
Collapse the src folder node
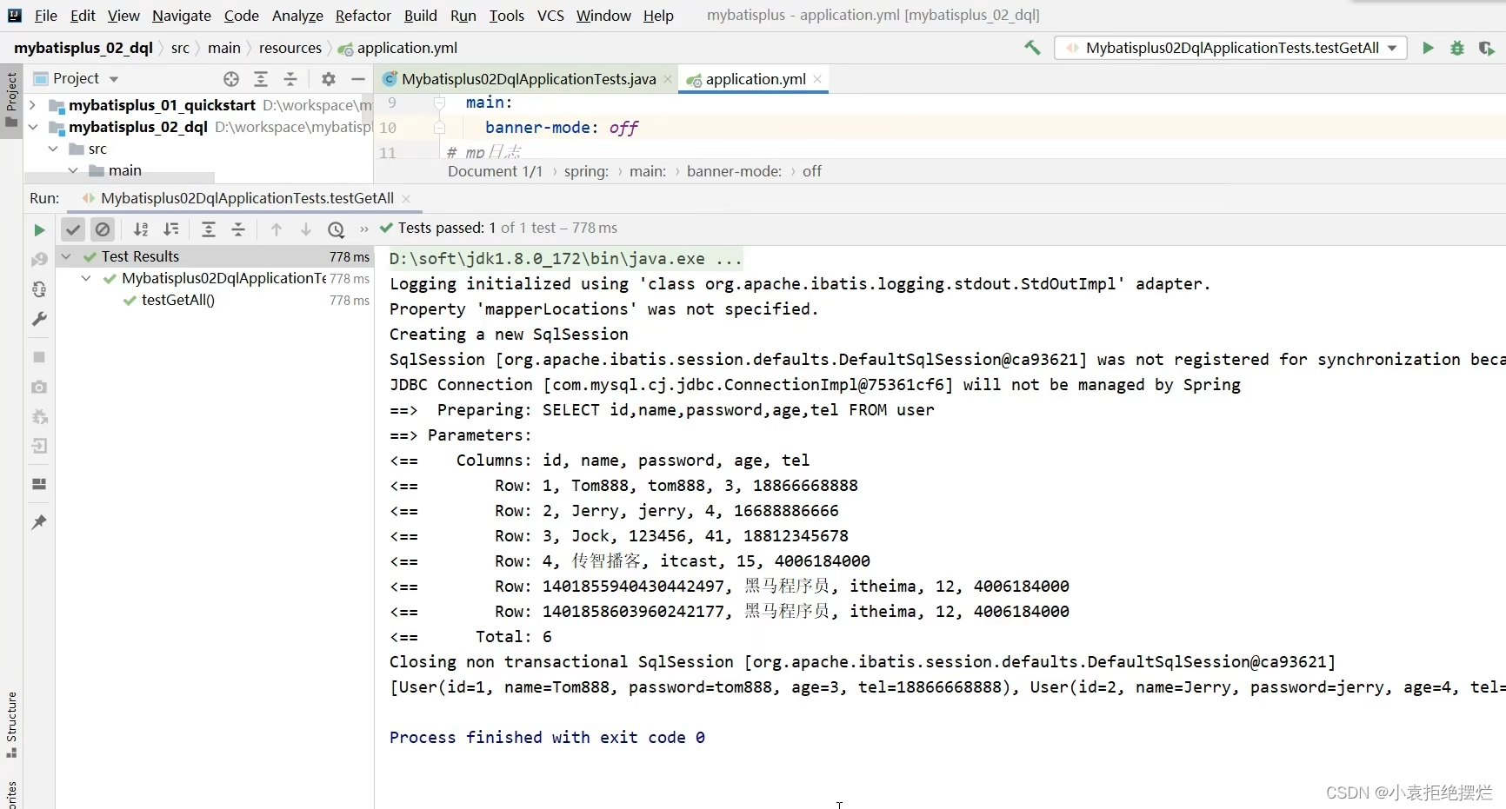pos(54,149)
